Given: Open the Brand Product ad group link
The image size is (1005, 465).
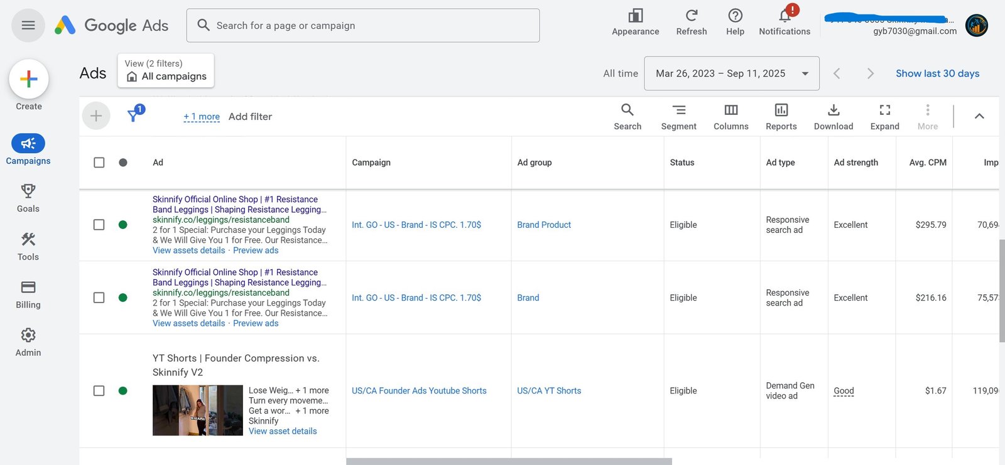Looking at the screenshot, I should click(x=544, y=225).
